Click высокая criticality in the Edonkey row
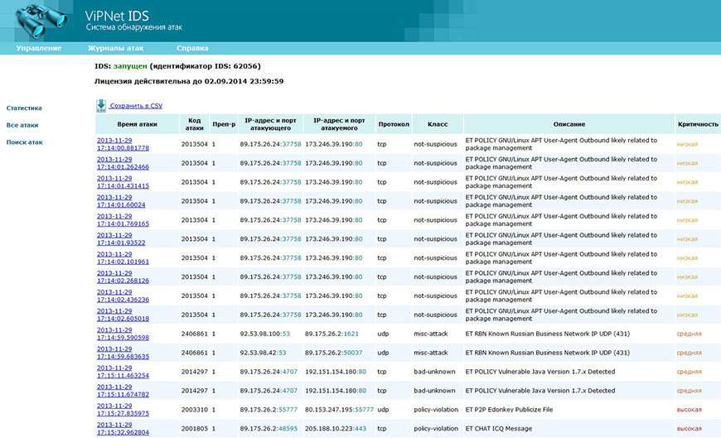This screenshot has width=721, height=438. pyautogui.click(x=689, y=410)
